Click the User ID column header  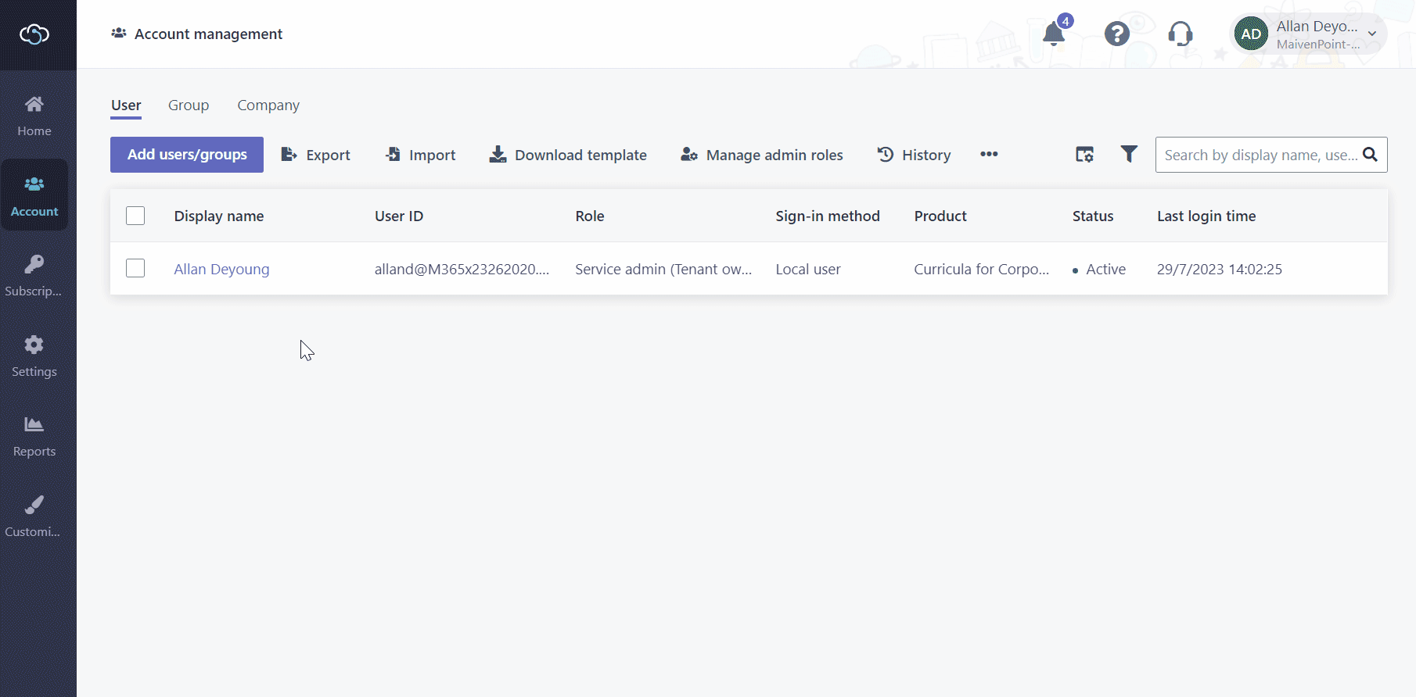[x=399, y=216]
